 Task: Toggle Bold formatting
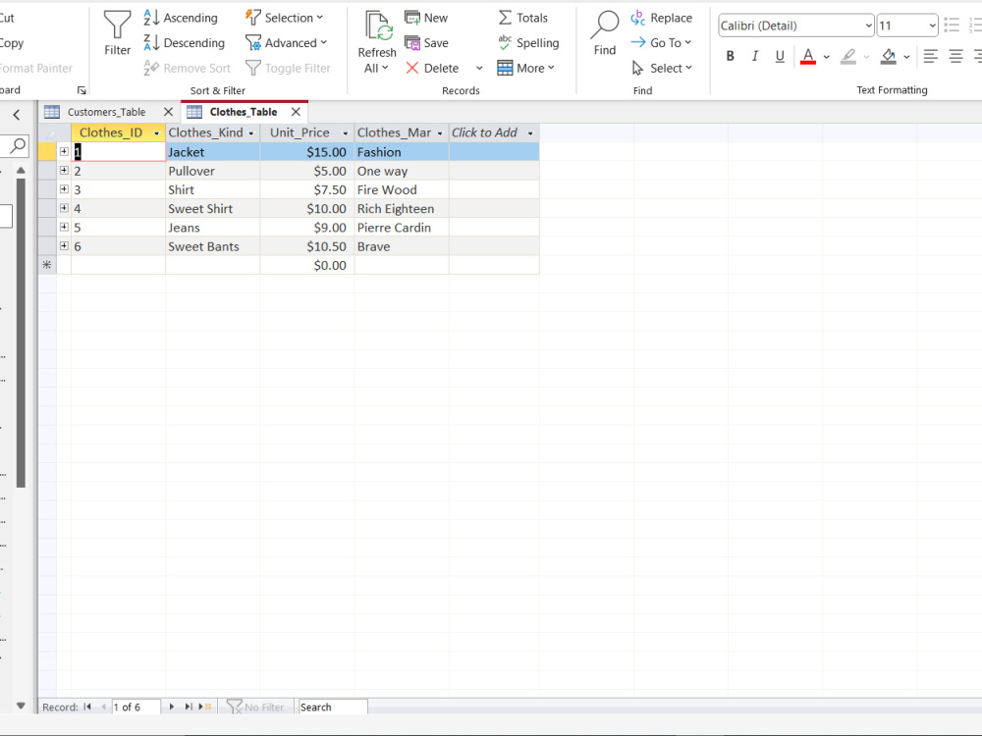[x=730, y=56]
